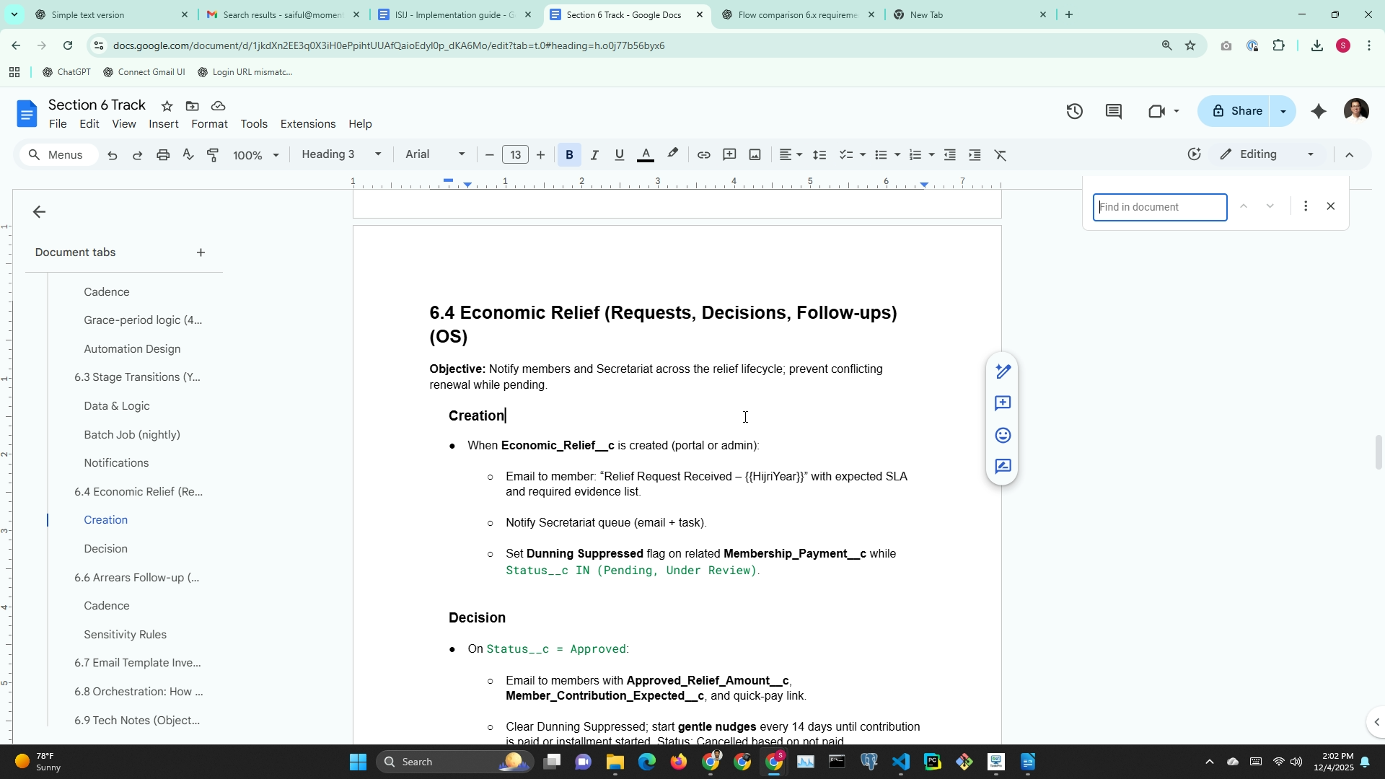Click the Insert image icon

pos(755,155)
